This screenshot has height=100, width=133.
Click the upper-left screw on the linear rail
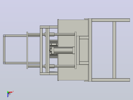pyautogui.click(x=51, y=44)
